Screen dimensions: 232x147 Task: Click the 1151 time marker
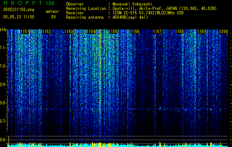[25, 32]
